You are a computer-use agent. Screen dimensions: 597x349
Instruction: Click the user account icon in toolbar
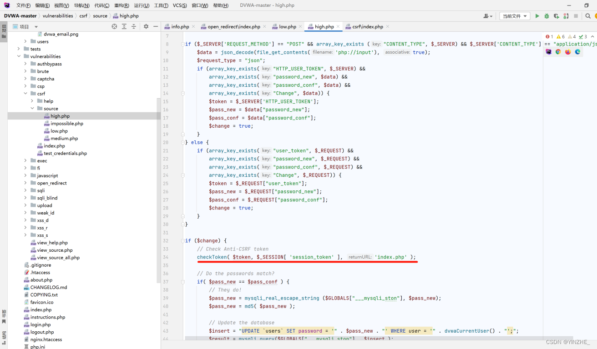click(x=488, y=16)
